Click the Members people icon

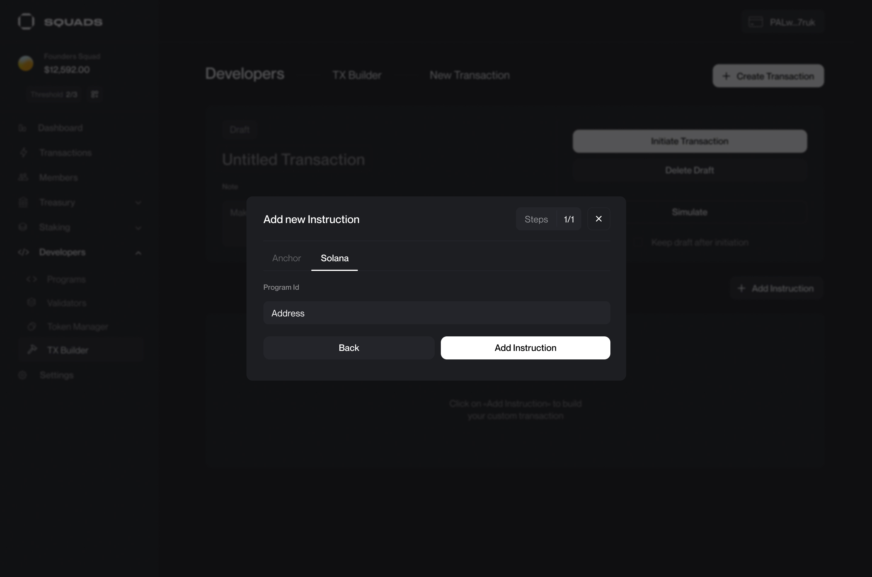23,177
